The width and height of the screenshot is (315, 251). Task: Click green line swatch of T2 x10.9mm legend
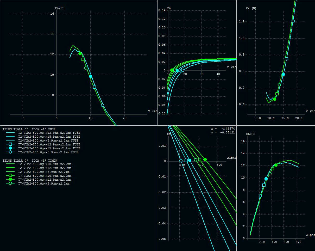tap(10, 164)
